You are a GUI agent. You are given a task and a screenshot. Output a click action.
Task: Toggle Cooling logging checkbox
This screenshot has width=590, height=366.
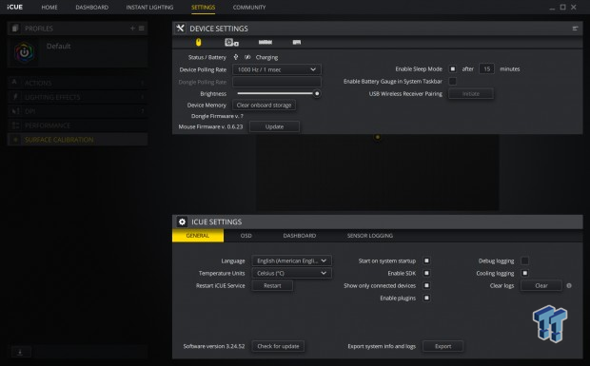point(525,273)
